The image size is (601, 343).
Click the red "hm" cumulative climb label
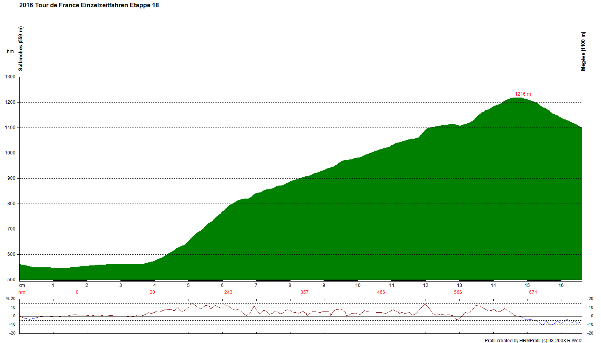point(22,292)
